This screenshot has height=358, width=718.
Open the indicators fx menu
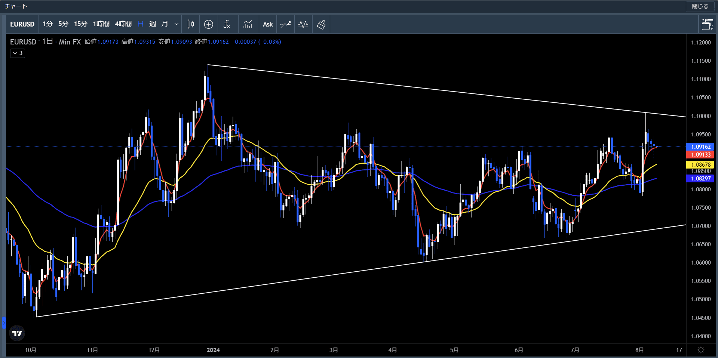227,24
